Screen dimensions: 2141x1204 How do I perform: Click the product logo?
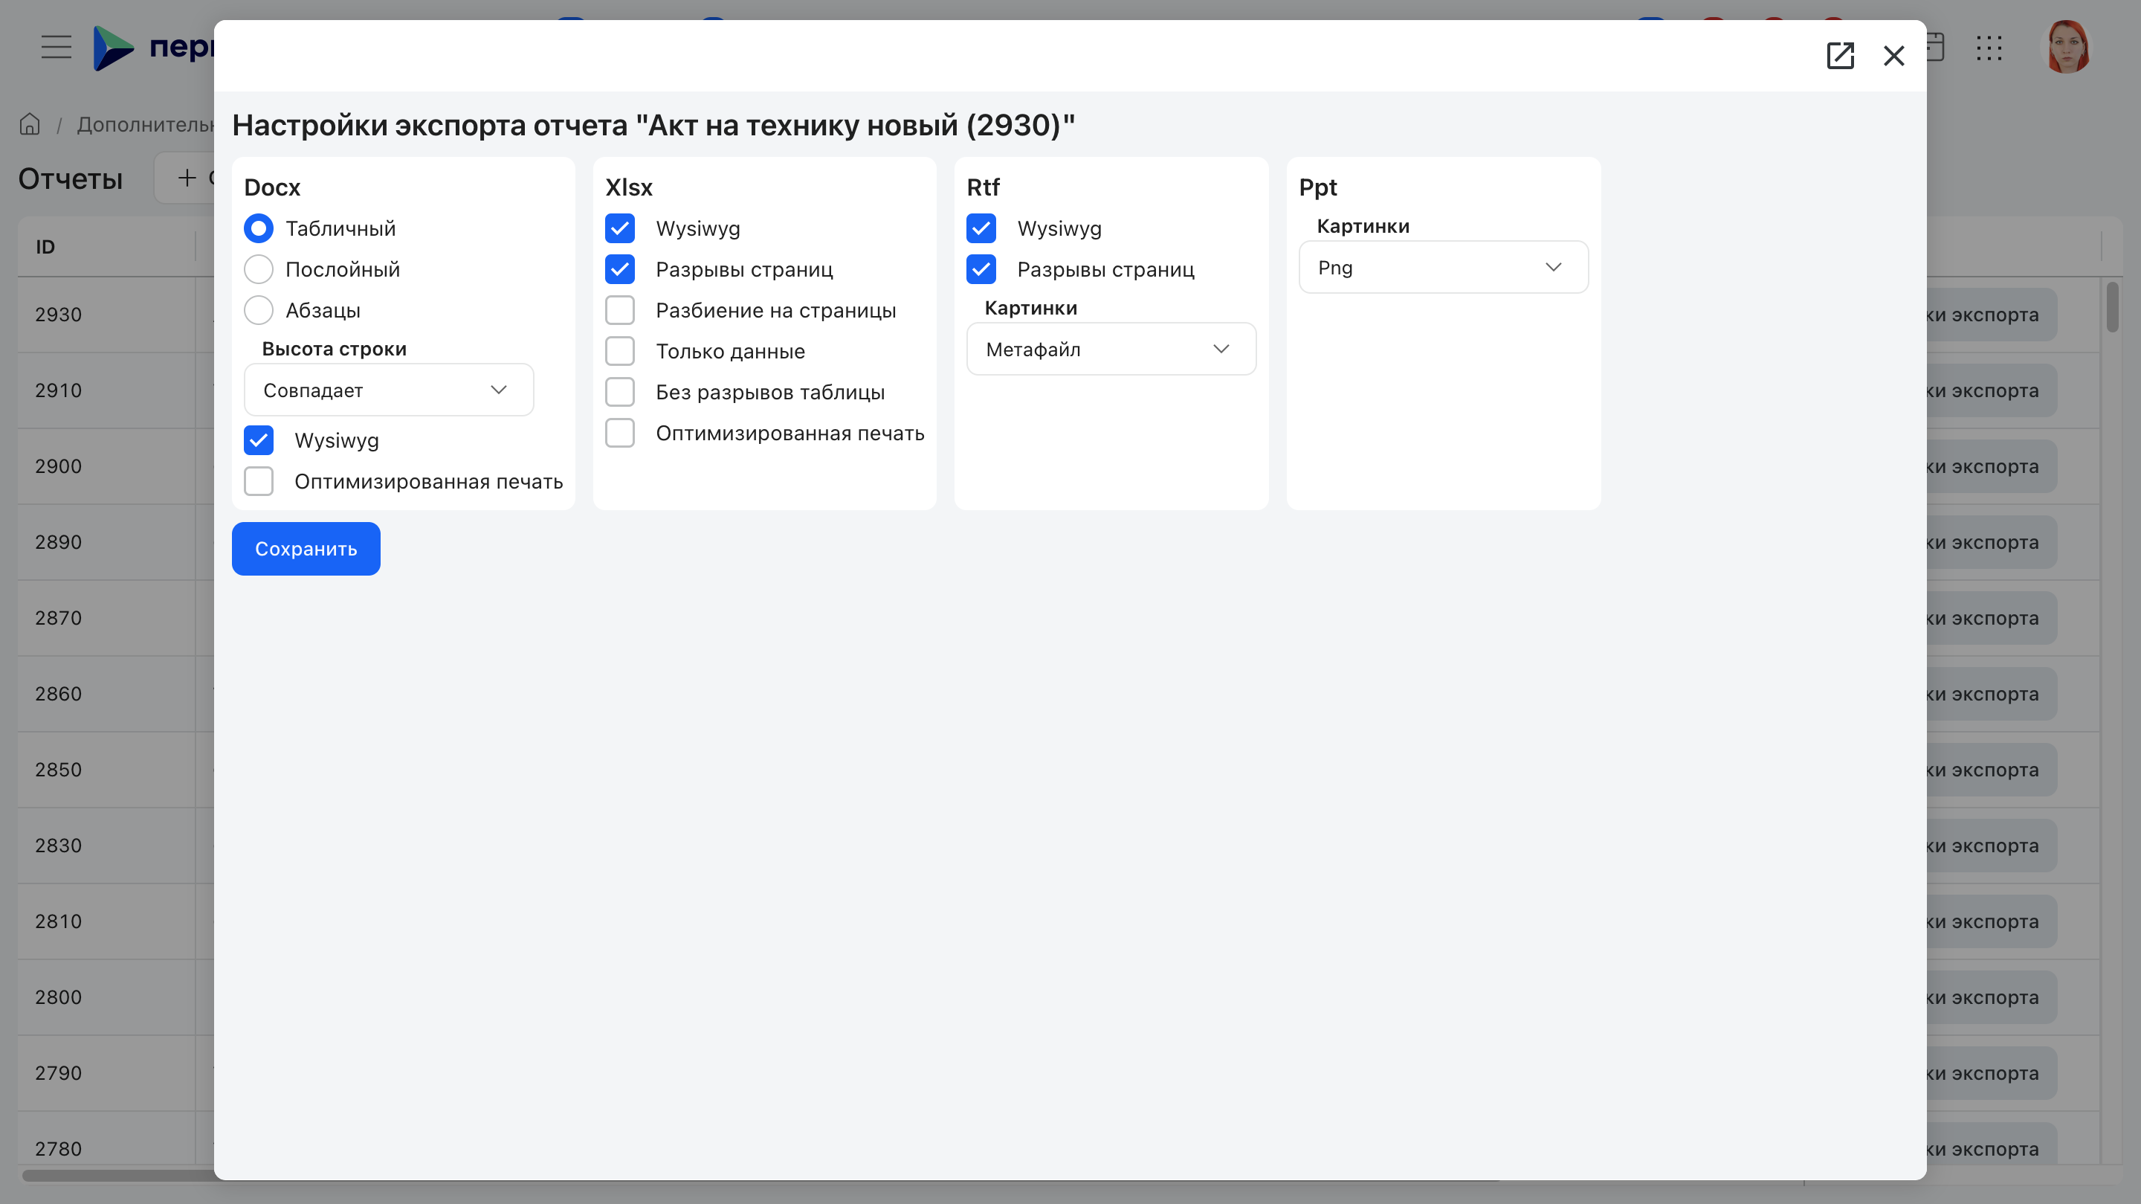154,48
